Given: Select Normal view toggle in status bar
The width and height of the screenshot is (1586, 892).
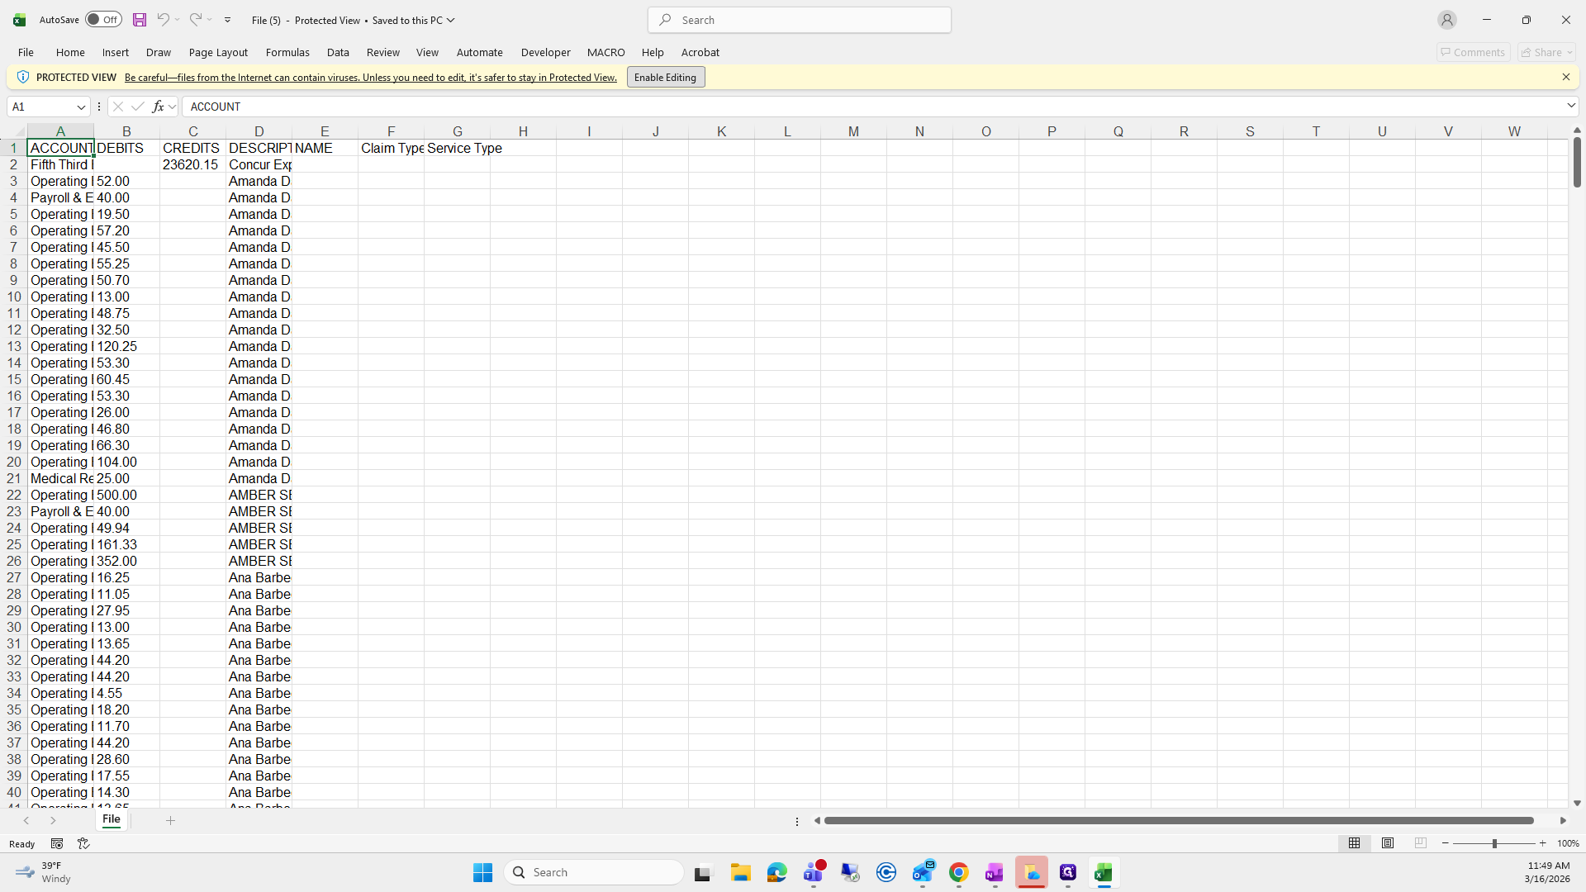Looking at the screenshot, I should pos(1355,843).
